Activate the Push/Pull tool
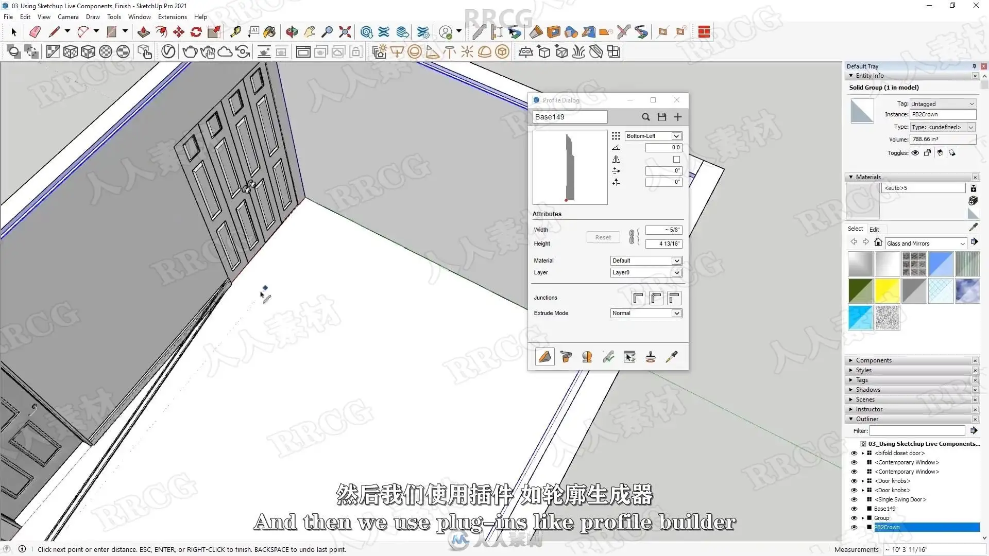Image resolution: width=989 pixels, height=556 pixels. pos(143,32)
